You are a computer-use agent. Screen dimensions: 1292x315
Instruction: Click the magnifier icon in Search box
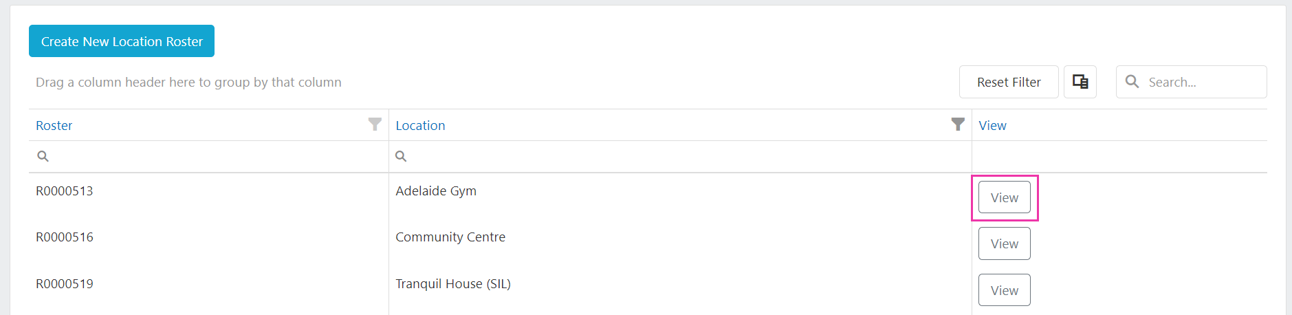tap(1132, 81)
